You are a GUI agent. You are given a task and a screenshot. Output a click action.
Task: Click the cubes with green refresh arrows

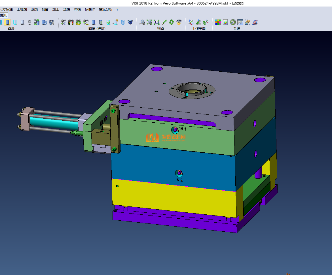pyautogui.click(x=78, y=22)
